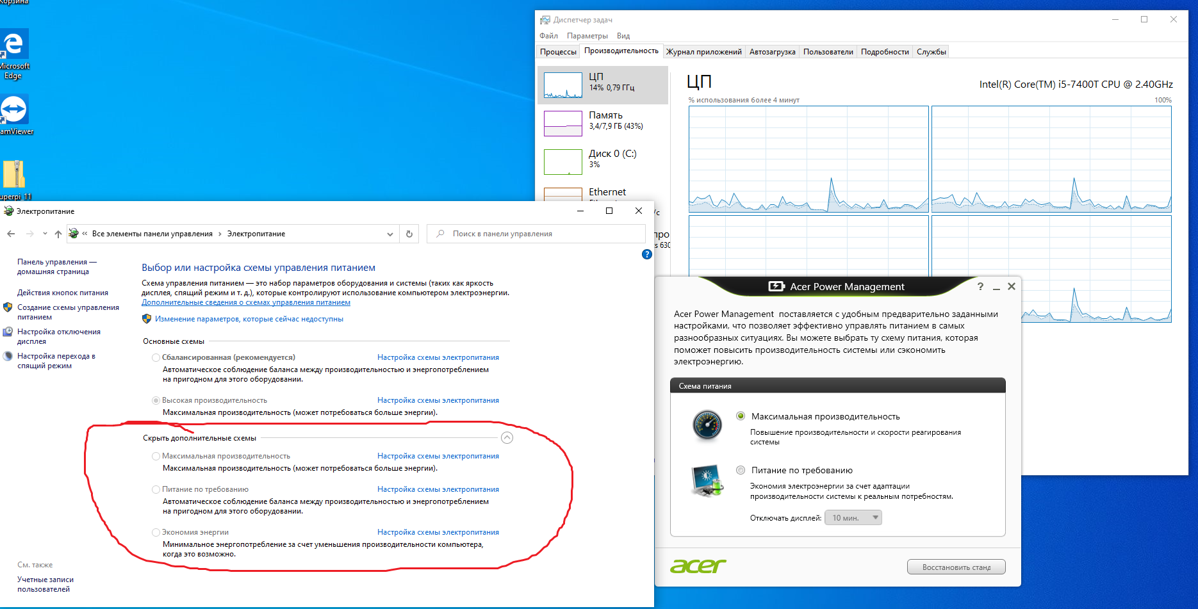Click the shield icon beside Создание схемы управления питанием
Viewport: 1198px width, 609px height.
[8, 307]
